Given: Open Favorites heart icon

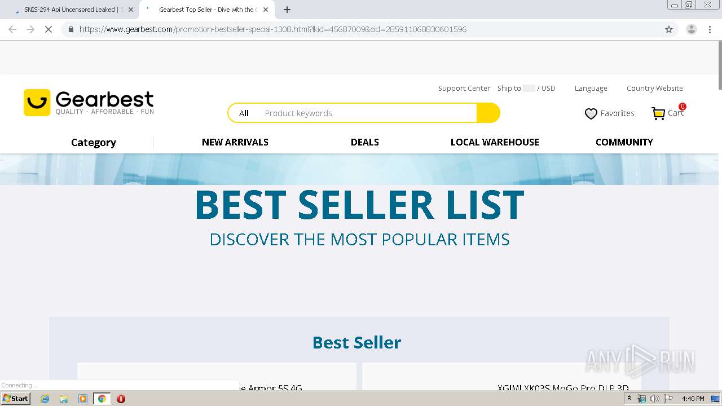Looking at the screenshot, I should 591,114.
